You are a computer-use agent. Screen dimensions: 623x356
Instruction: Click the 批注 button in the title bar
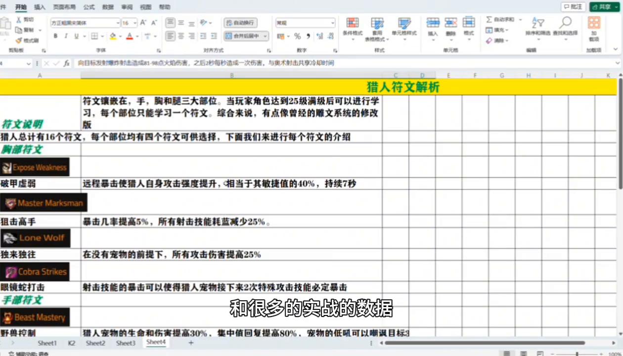pos(573,6)
